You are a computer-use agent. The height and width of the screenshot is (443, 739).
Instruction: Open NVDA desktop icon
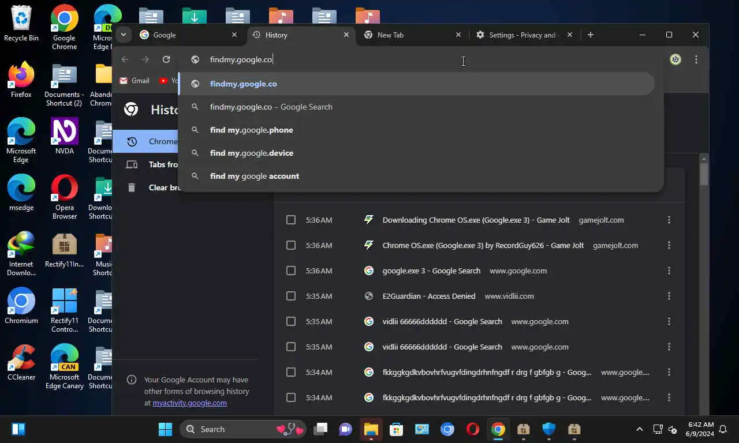64,136
